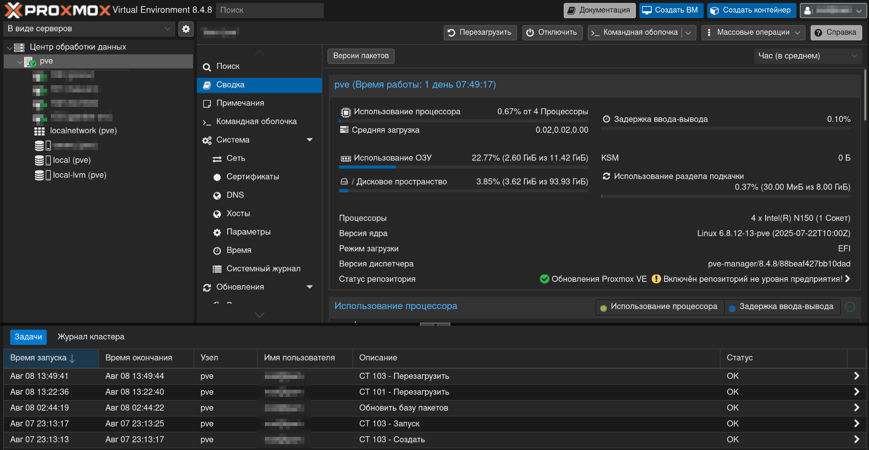Switch to the Задачи tab
This screenshot has width=869, height=450.
pyautogui.click(x=28, y=337)
